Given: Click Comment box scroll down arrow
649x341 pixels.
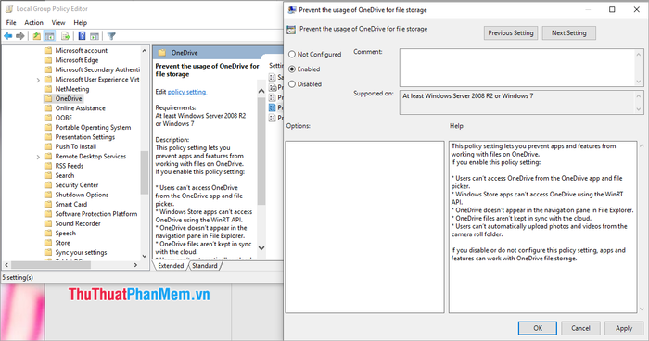Looking at the screenshot, I should point(639,82).
